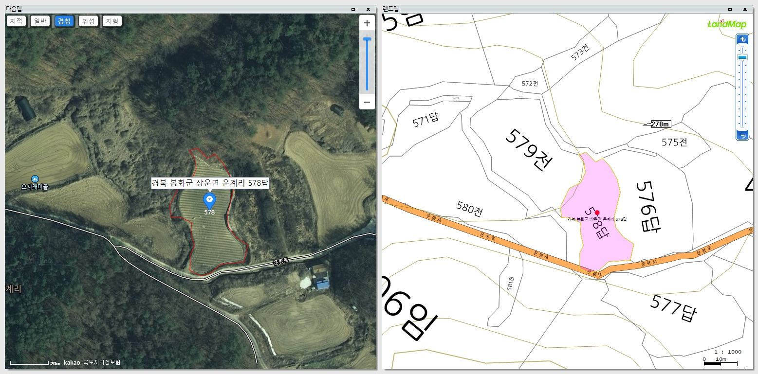This screenshot has height=374, width=758.
Task: Zoom out with Daum map minus button
Action: (x=367, y=102)
